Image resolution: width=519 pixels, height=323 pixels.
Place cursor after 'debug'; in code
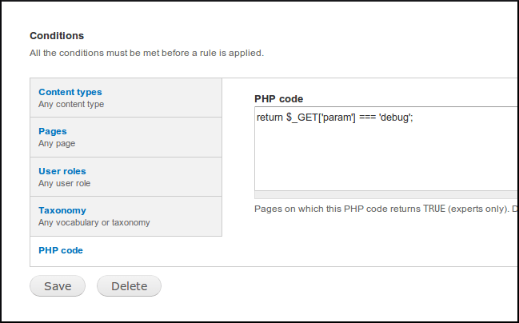[413, 118]
